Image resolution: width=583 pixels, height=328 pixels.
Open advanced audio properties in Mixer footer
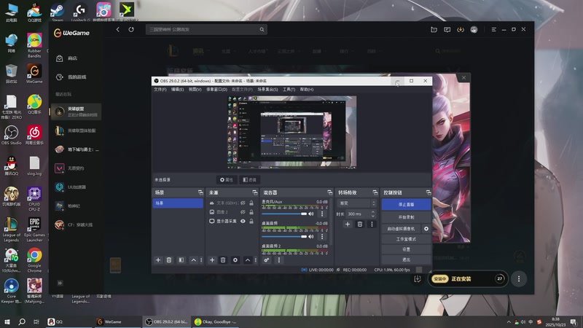tap(267, 260)
